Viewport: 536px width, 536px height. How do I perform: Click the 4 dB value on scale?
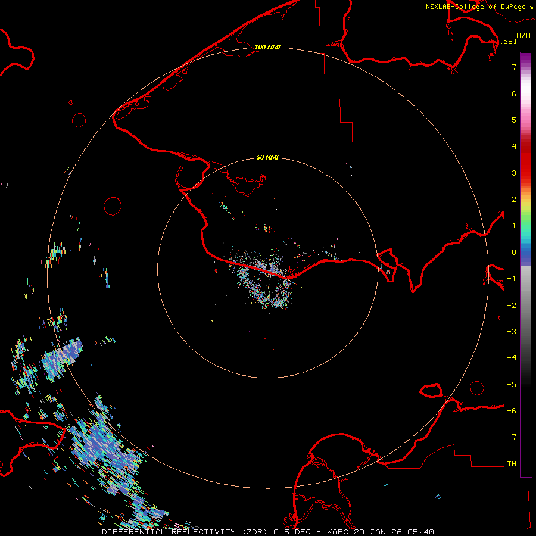click(514, 147)
